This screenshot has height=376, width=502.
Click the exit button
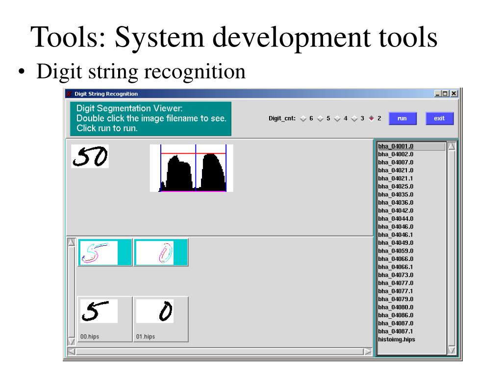coord(439,118)
